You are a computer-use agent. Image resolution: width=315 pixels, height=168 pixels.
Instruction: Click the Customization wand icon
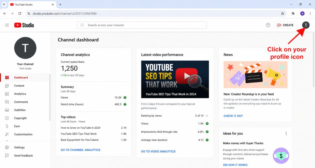(x=7, y=134)
